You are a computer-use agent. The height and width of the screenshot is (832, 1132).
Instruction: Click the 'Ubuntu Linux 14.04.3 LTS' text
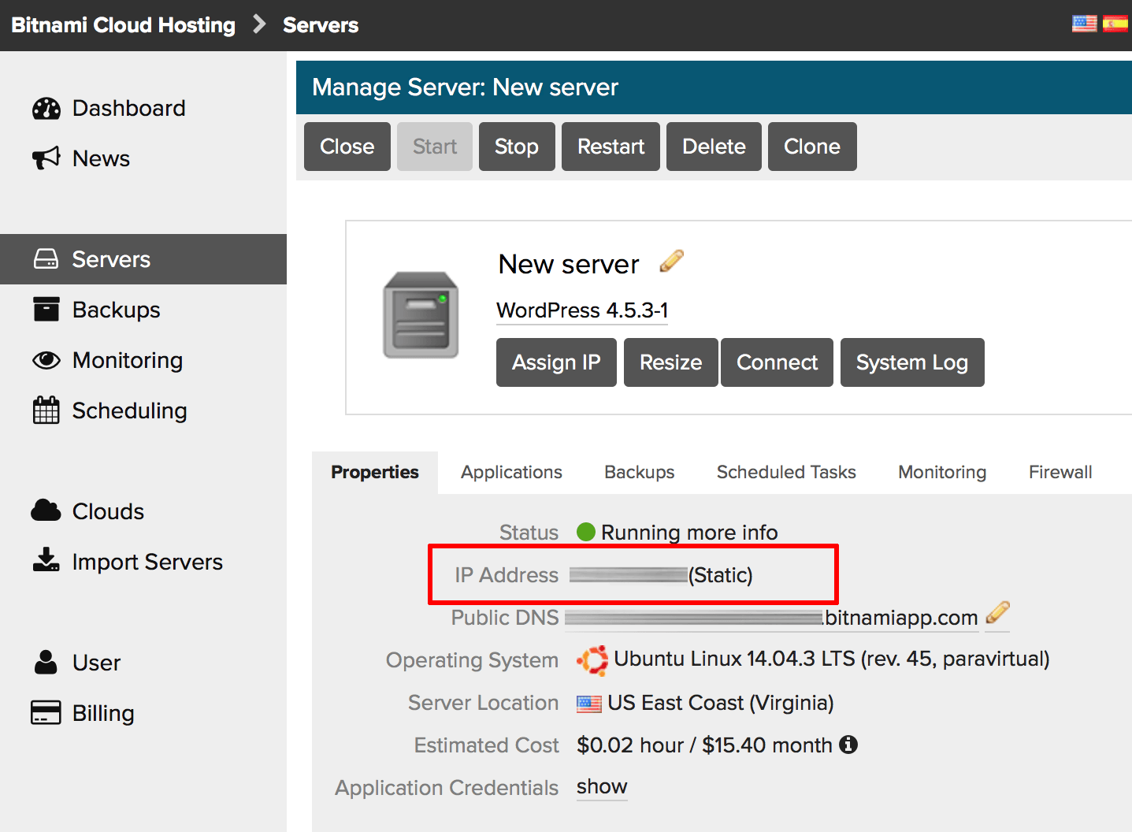734,659
